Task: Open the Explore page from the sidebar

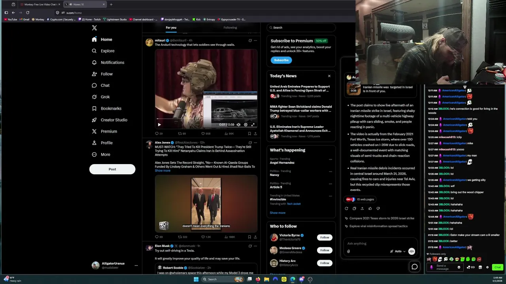Action: [103, 51]
